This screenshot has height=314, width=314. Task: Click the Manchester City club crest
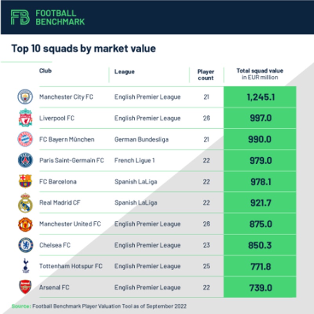tap(25, 97)
